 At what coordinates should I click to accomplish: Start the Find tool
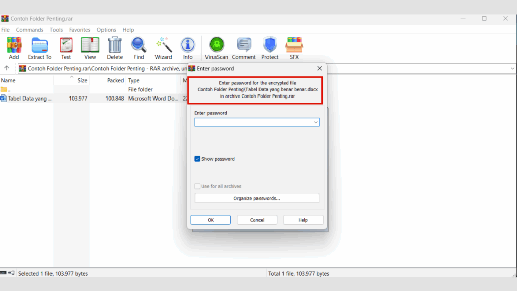139,45
